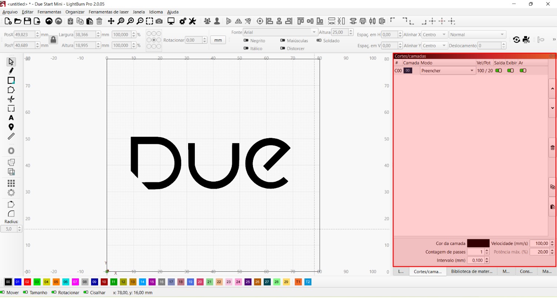Image resolution: width=557 pixels, height=298 pixels.
Task: Select the Measure ruler tool
Action: coord(11,136)
